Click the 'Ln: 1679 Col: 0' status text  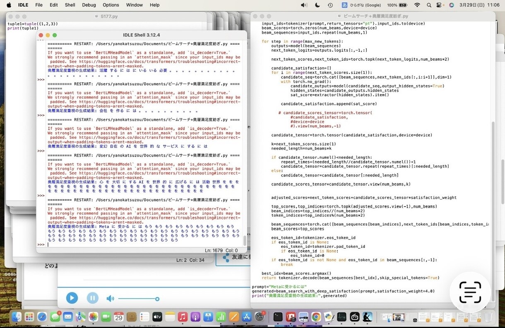221,250
